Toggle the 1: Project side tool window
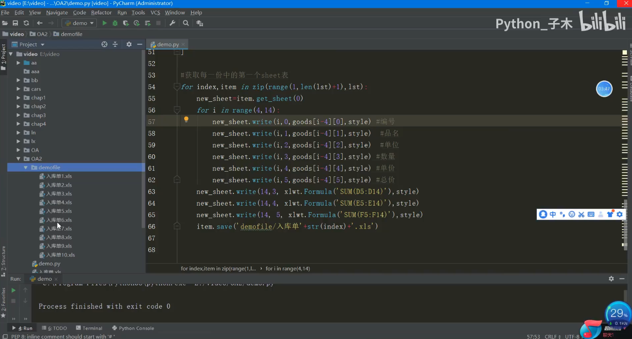 click(3, 57)
